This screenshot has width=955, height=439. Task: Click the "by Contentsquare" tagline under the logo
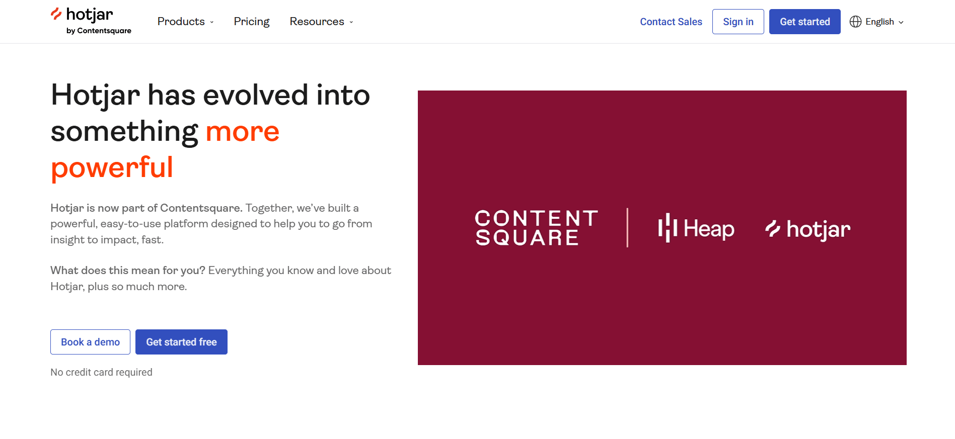(99, 31)
